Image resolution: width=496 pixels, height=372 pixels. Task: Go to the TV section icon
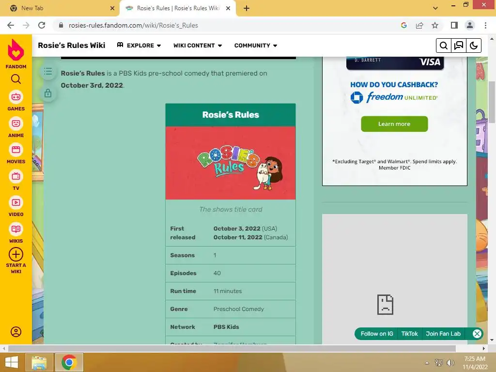click(16, 176)
